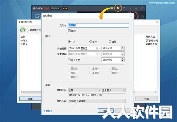Screen dimensions: 177x122
Task: Open the scheduled recording clock icon in Bandicam
Action: (118, 8)
